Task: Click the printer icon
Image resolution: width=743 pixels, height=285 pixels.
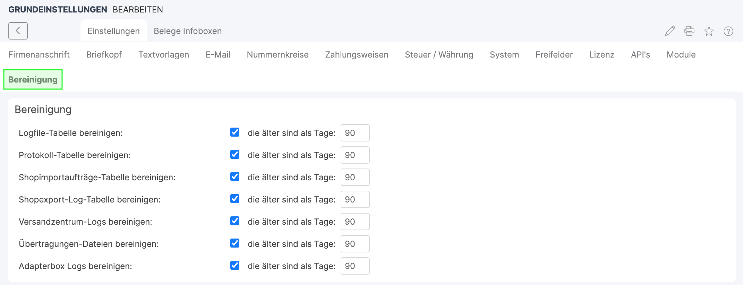Action: tap(689, 31)
